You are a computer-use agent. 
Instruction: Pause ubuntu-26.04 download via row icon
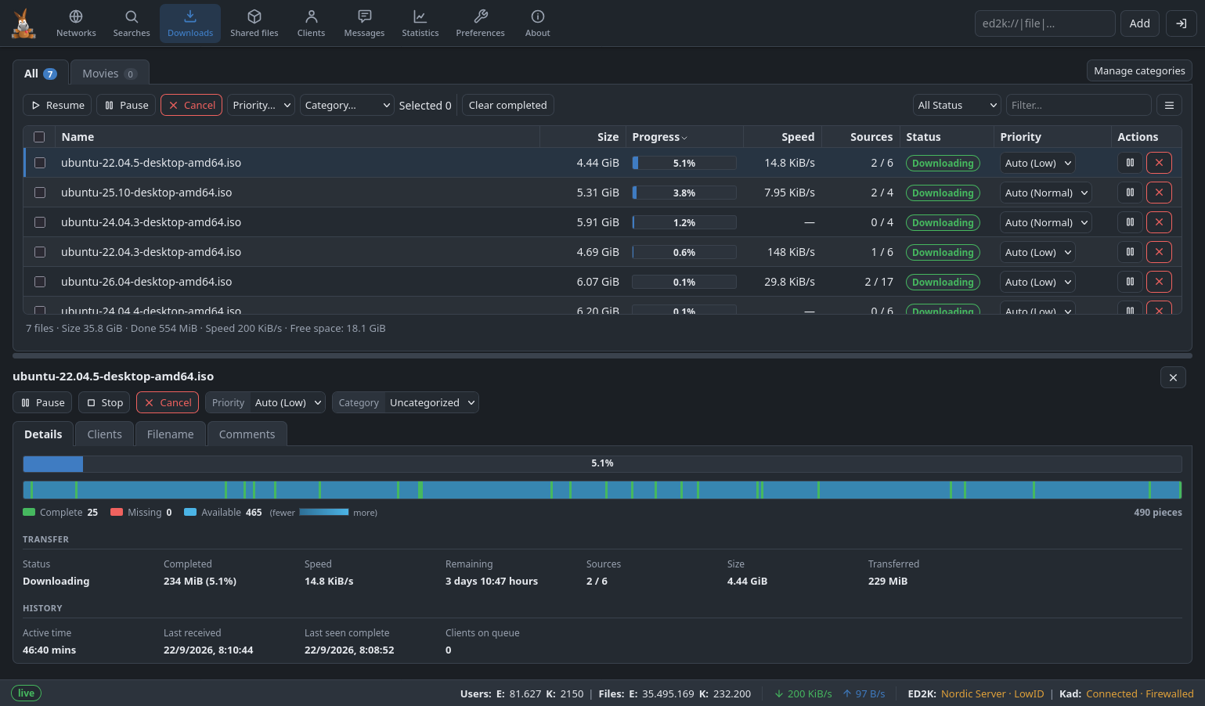coord(1130,282)
